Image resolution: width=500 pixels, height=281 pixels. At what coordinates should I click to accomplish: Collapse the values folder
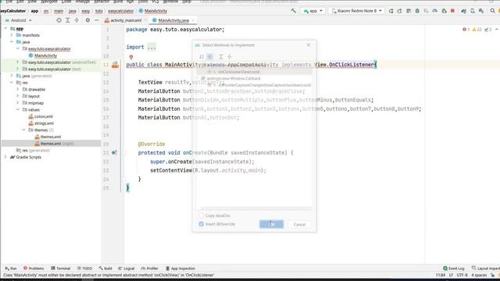pyautogui.click(x=18, y=109)
